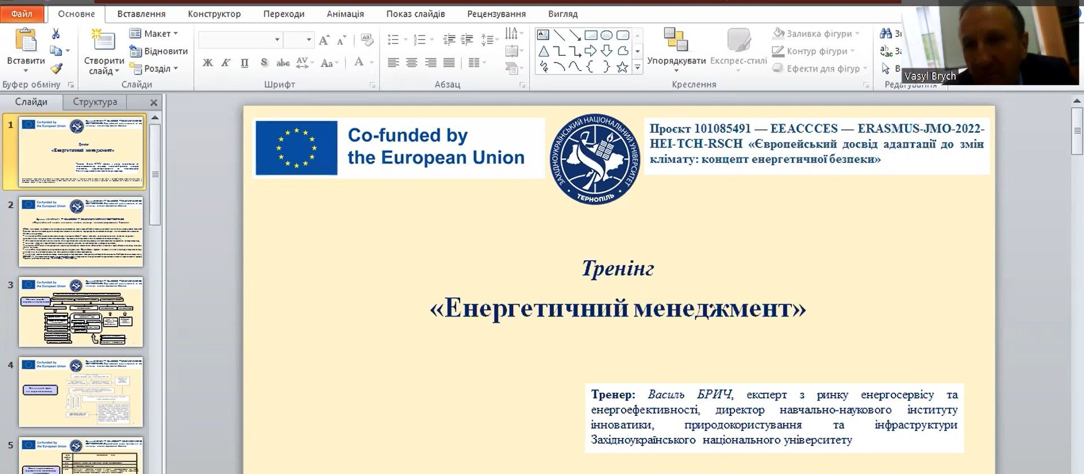This screenshot has width=1084, height=474.
Task: Switch to the Конструктор tab
Action: [x=214, y=14]
